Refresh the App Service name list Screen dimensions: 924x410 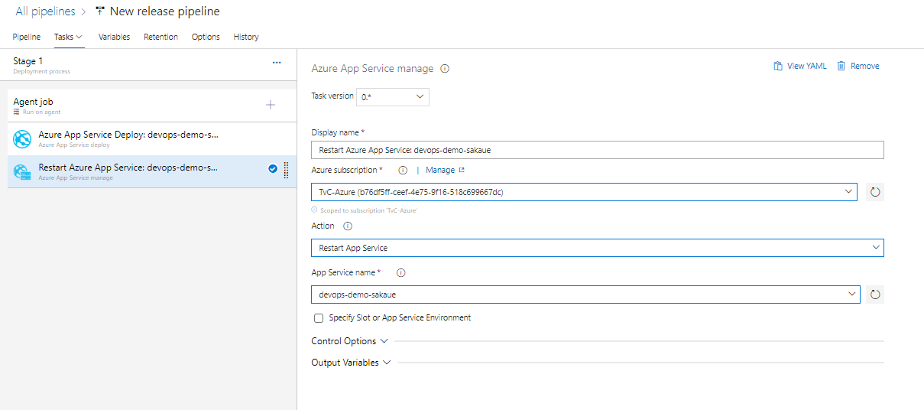coord(876,294)
